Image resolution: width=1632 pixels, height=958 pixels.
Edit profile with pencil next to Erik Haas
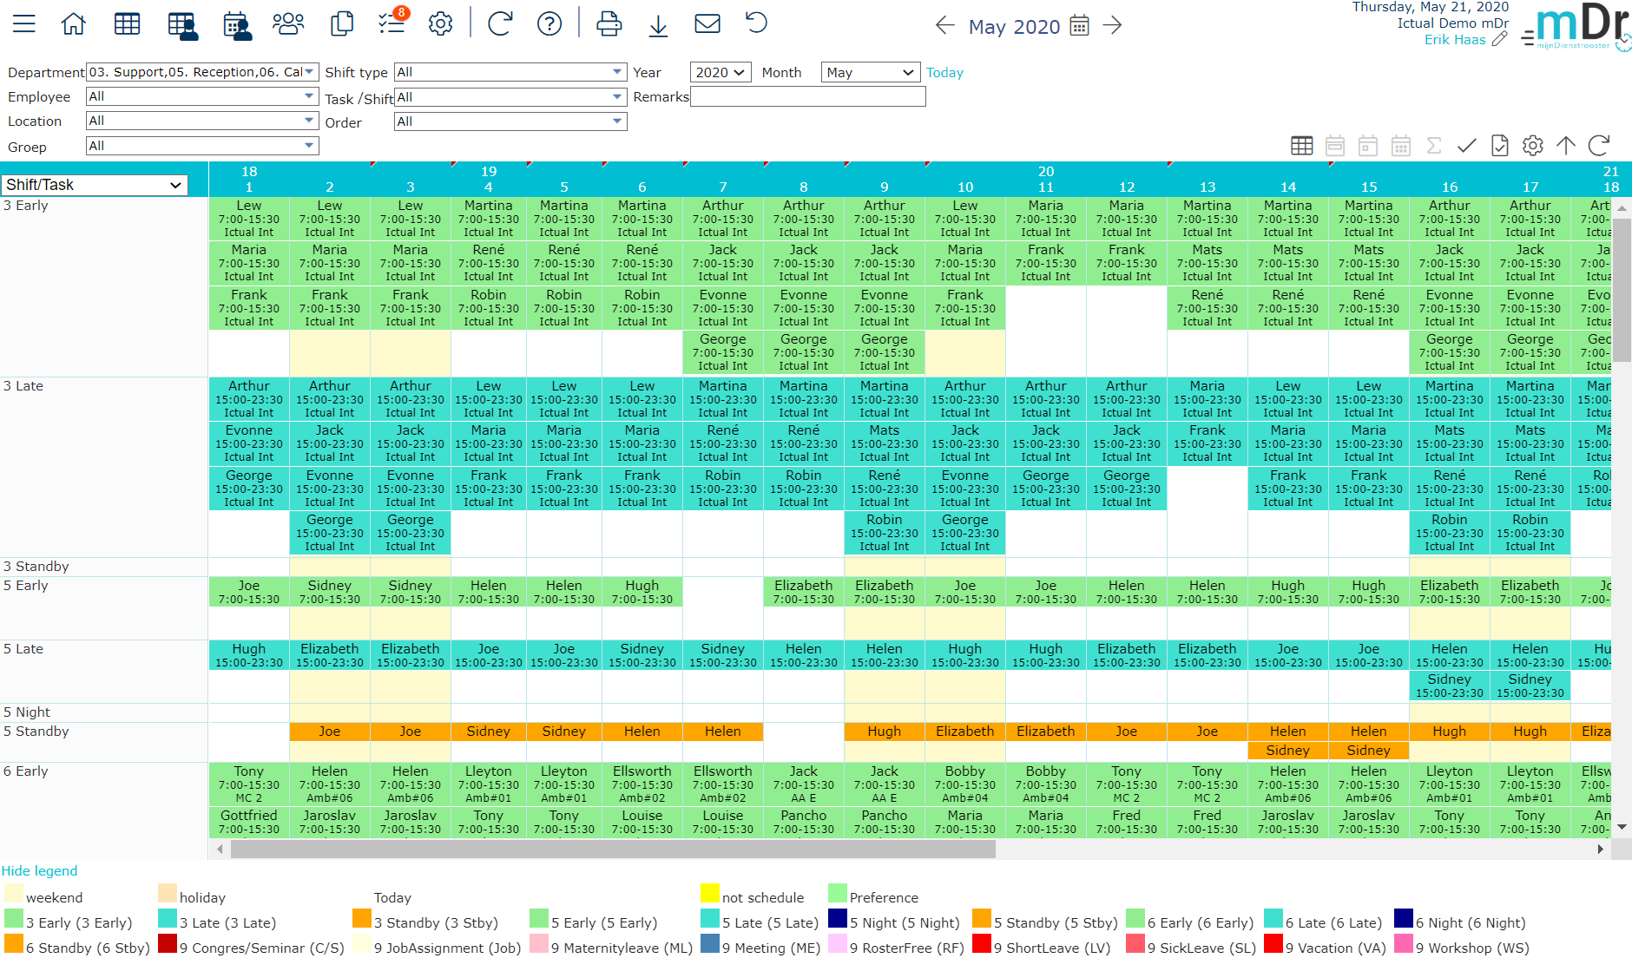1499,39
